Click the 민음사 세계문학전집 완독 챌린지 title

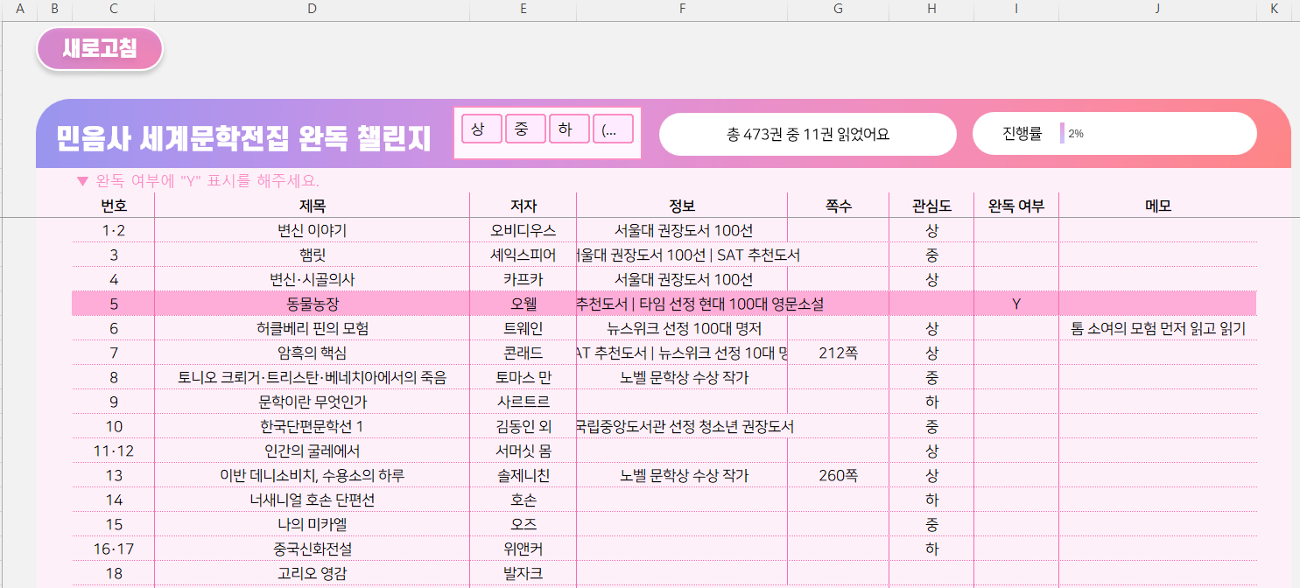click(243, 138)
